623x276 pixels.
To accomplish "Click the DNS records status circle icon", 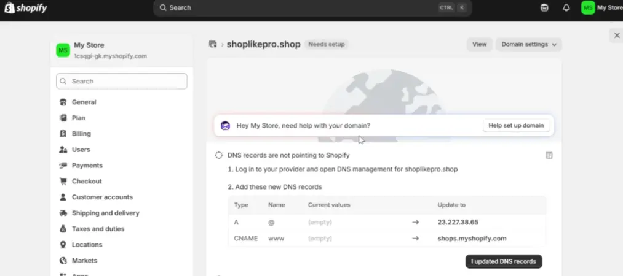I will click(x=219, y=155).
